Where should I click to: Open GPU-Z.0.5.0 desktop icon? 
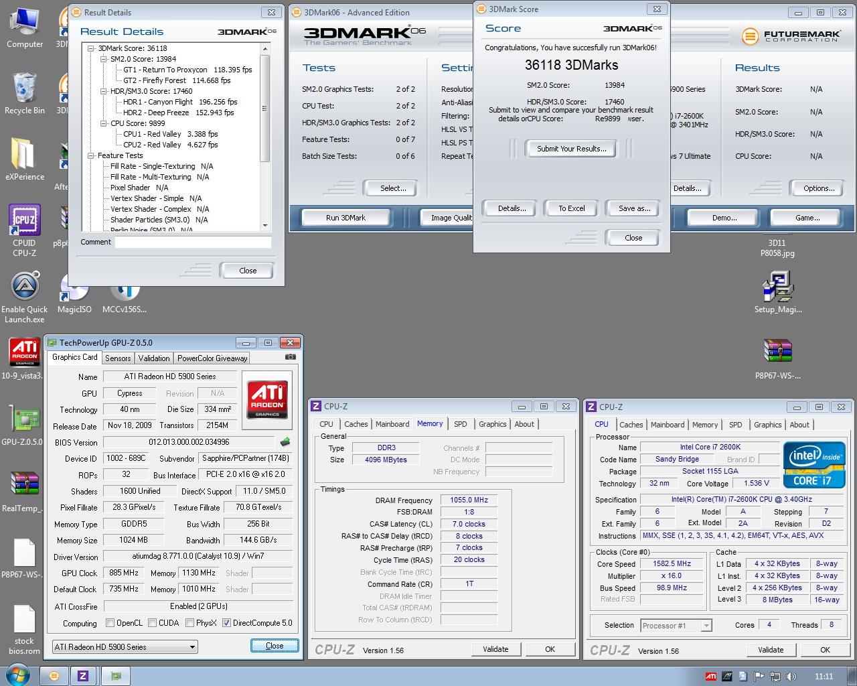[x=23, y=425]
